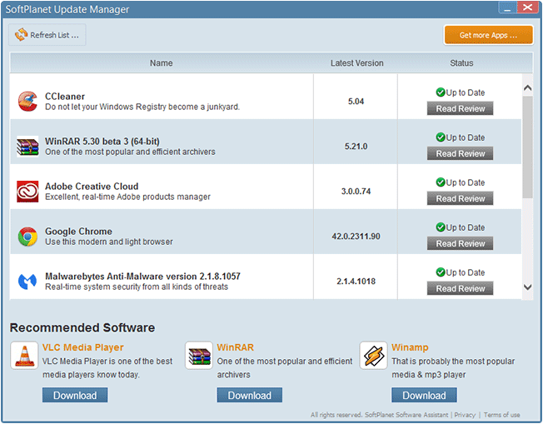This screenshot has height=424, width=543.
Task: Click the version value 2.1.4.1018
Action: click(356, 282)
